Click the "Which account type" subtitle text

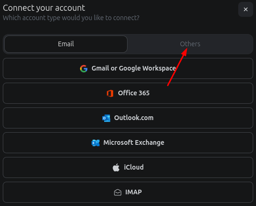[x=71, y=18]
